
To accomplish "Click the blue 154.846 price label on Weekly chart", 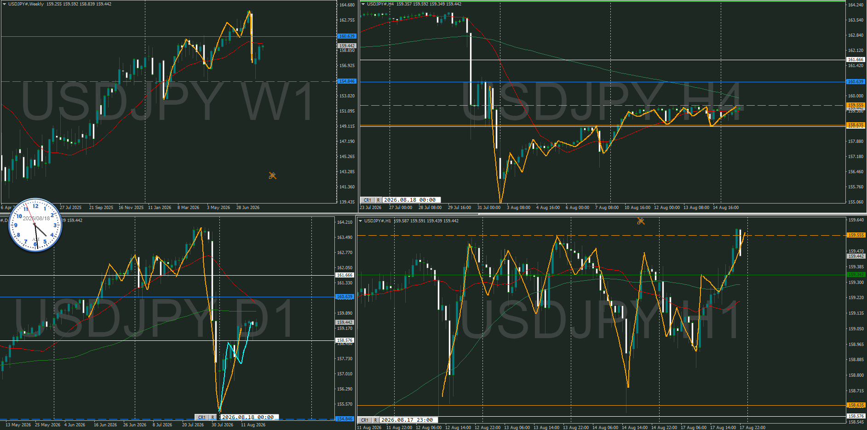I will (347, 81).
